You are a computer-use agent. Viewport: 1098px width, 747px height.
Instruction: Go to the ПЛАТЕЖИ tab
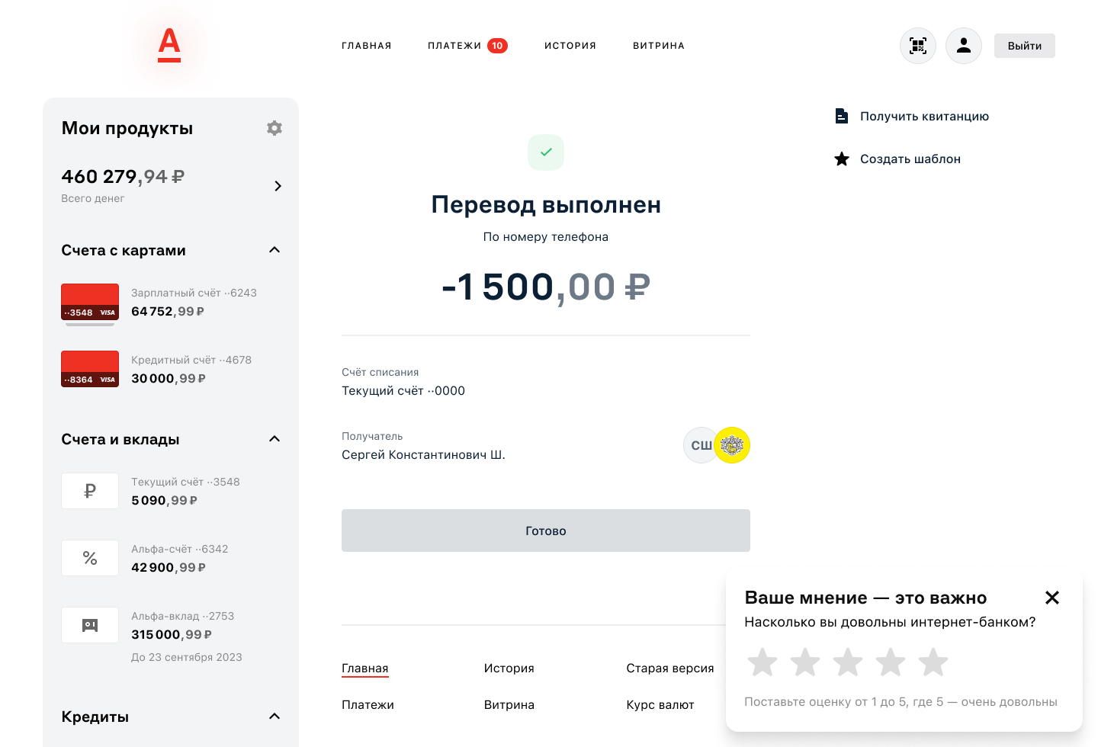pos(455,46)
